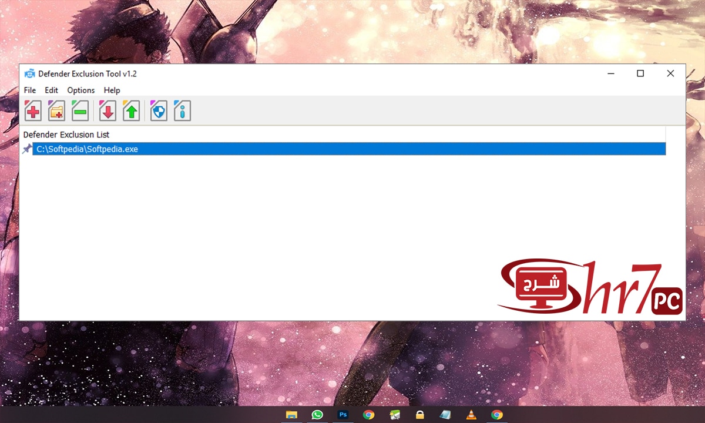Start VLC media player from the taskbar

471,414
